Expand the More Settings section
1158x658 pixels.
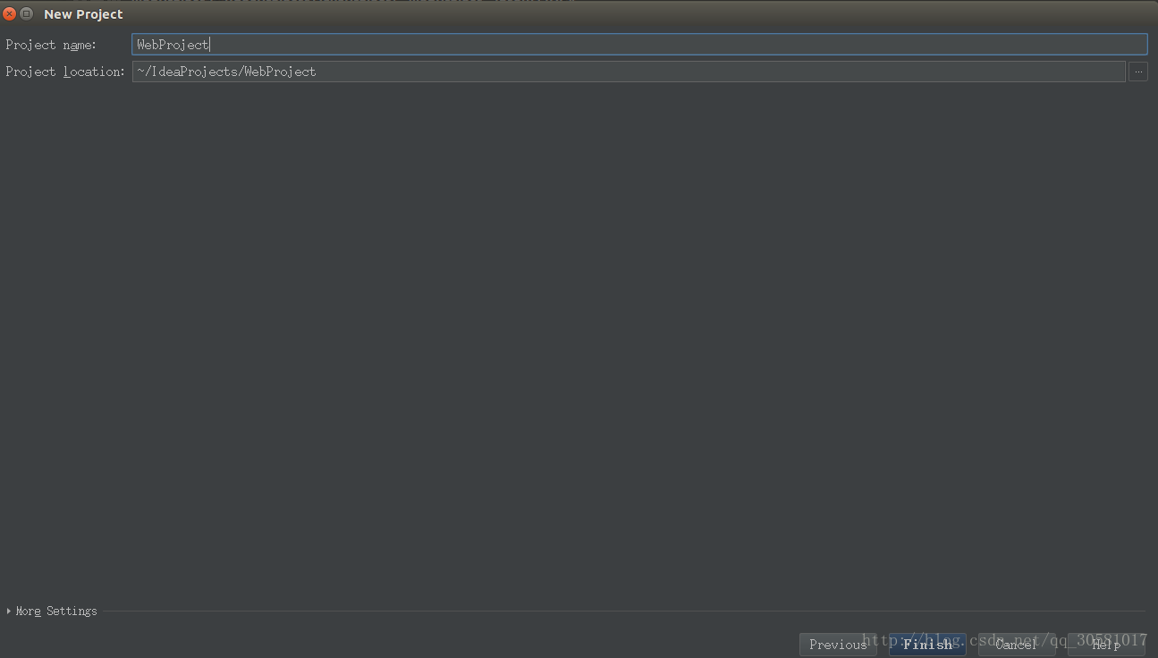coord(52,612)
